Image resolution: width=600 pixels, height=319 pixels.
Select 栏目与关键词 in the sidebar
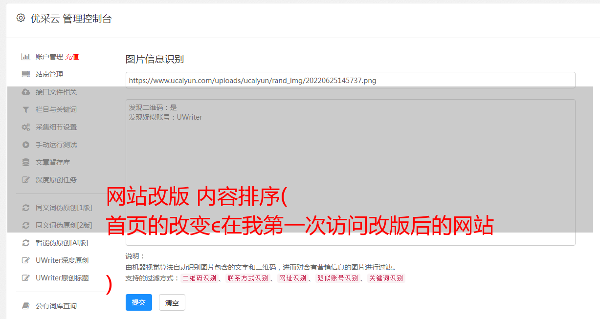click(56, 109)
